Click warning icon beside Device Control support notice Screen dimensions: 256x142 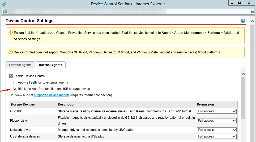pyautogui.click(x=11, y=52)
